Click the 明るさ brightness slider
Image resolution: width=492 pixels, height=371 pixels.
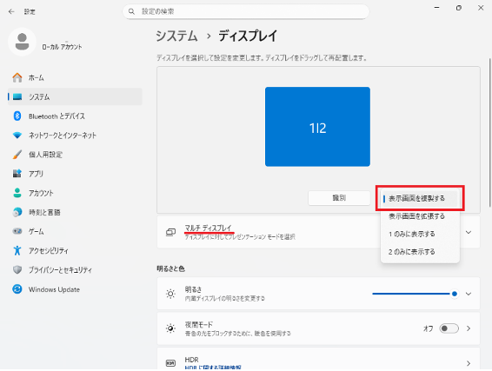pyautogui.click(x=415, y=294)
